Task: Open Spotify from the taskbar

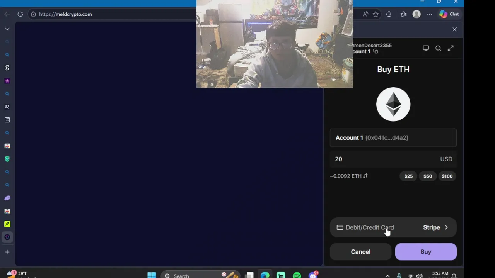Action: pos(297,275)
